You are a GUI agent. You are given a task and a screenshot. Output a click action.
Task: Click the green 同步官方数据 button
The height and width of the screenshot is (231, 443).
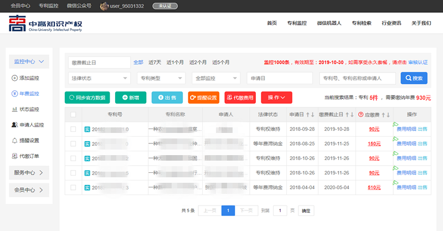(x=87, y=97)
